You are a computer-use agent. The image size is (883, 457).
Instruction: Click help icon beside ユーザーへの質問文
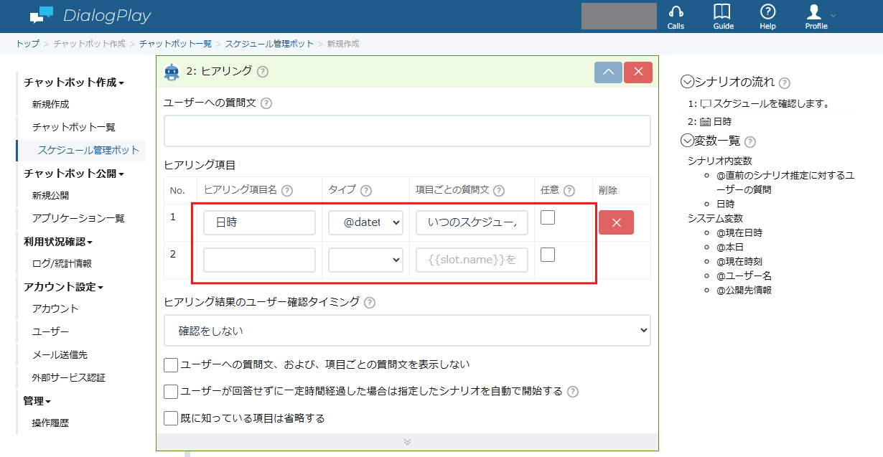[x=266, y=103]
